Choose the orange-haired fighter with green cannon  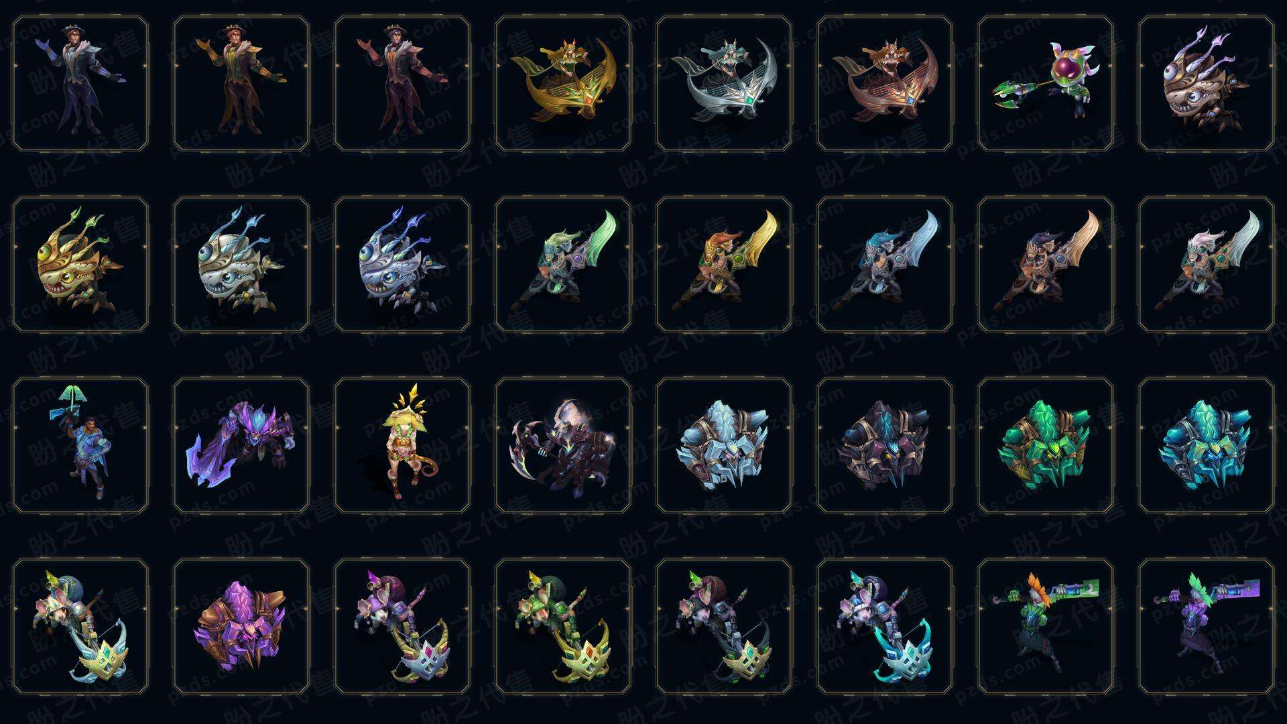pos(1046,626)
